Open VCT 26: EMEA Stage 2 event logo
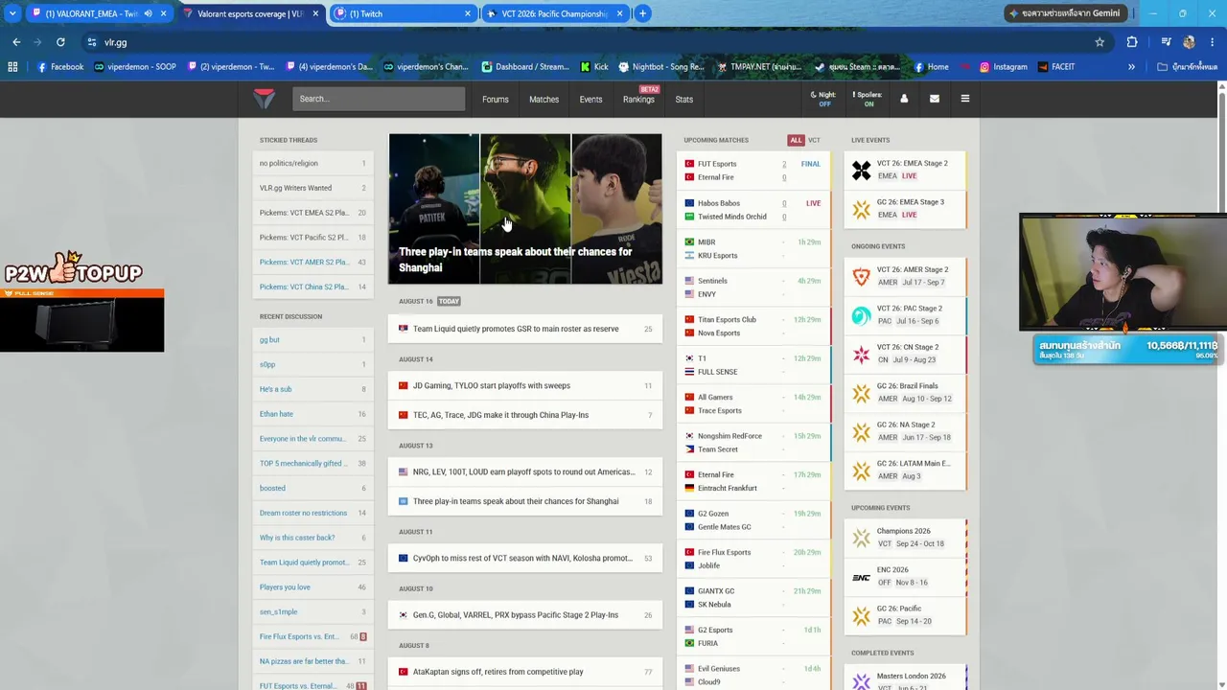 (x=862, y=171)
